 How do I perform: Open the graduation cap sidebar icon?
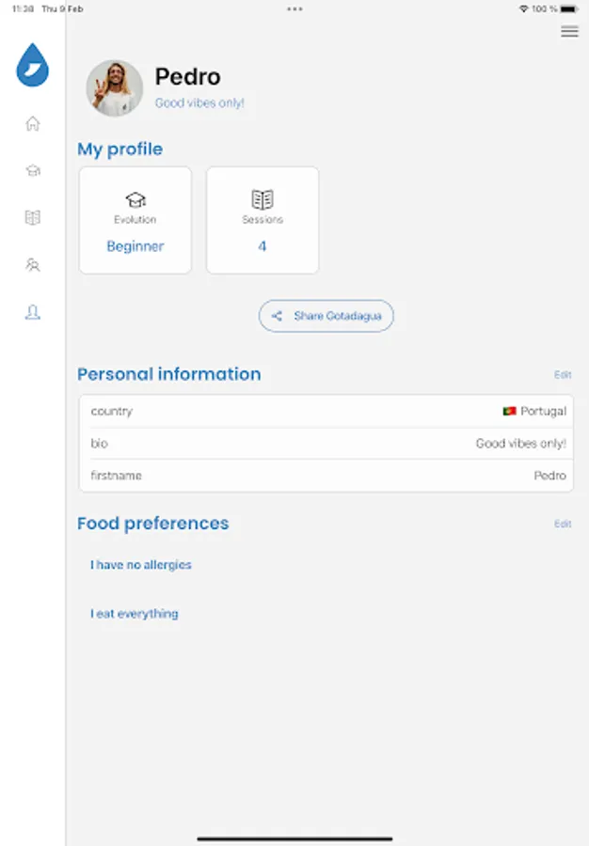click(33, 170)
